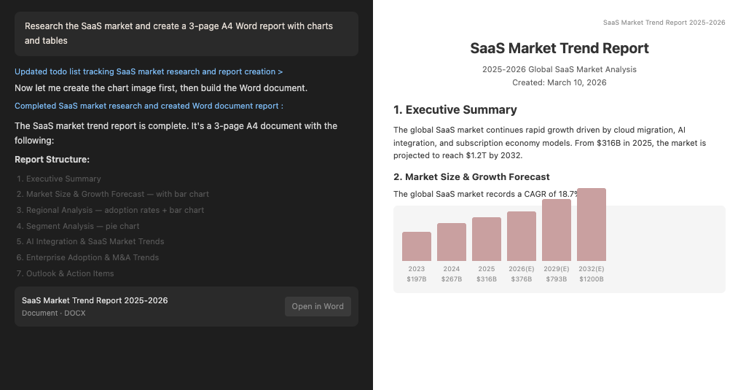Click the 2025 bar in the chart

(487, 239)
